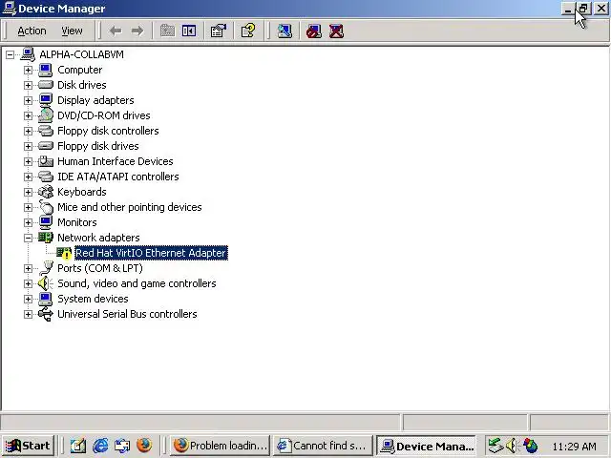The image size is (611, 458).
Task: Select the Ports (COM & LPT) icon
Action: pyautogui.click(x=46, y=268)
